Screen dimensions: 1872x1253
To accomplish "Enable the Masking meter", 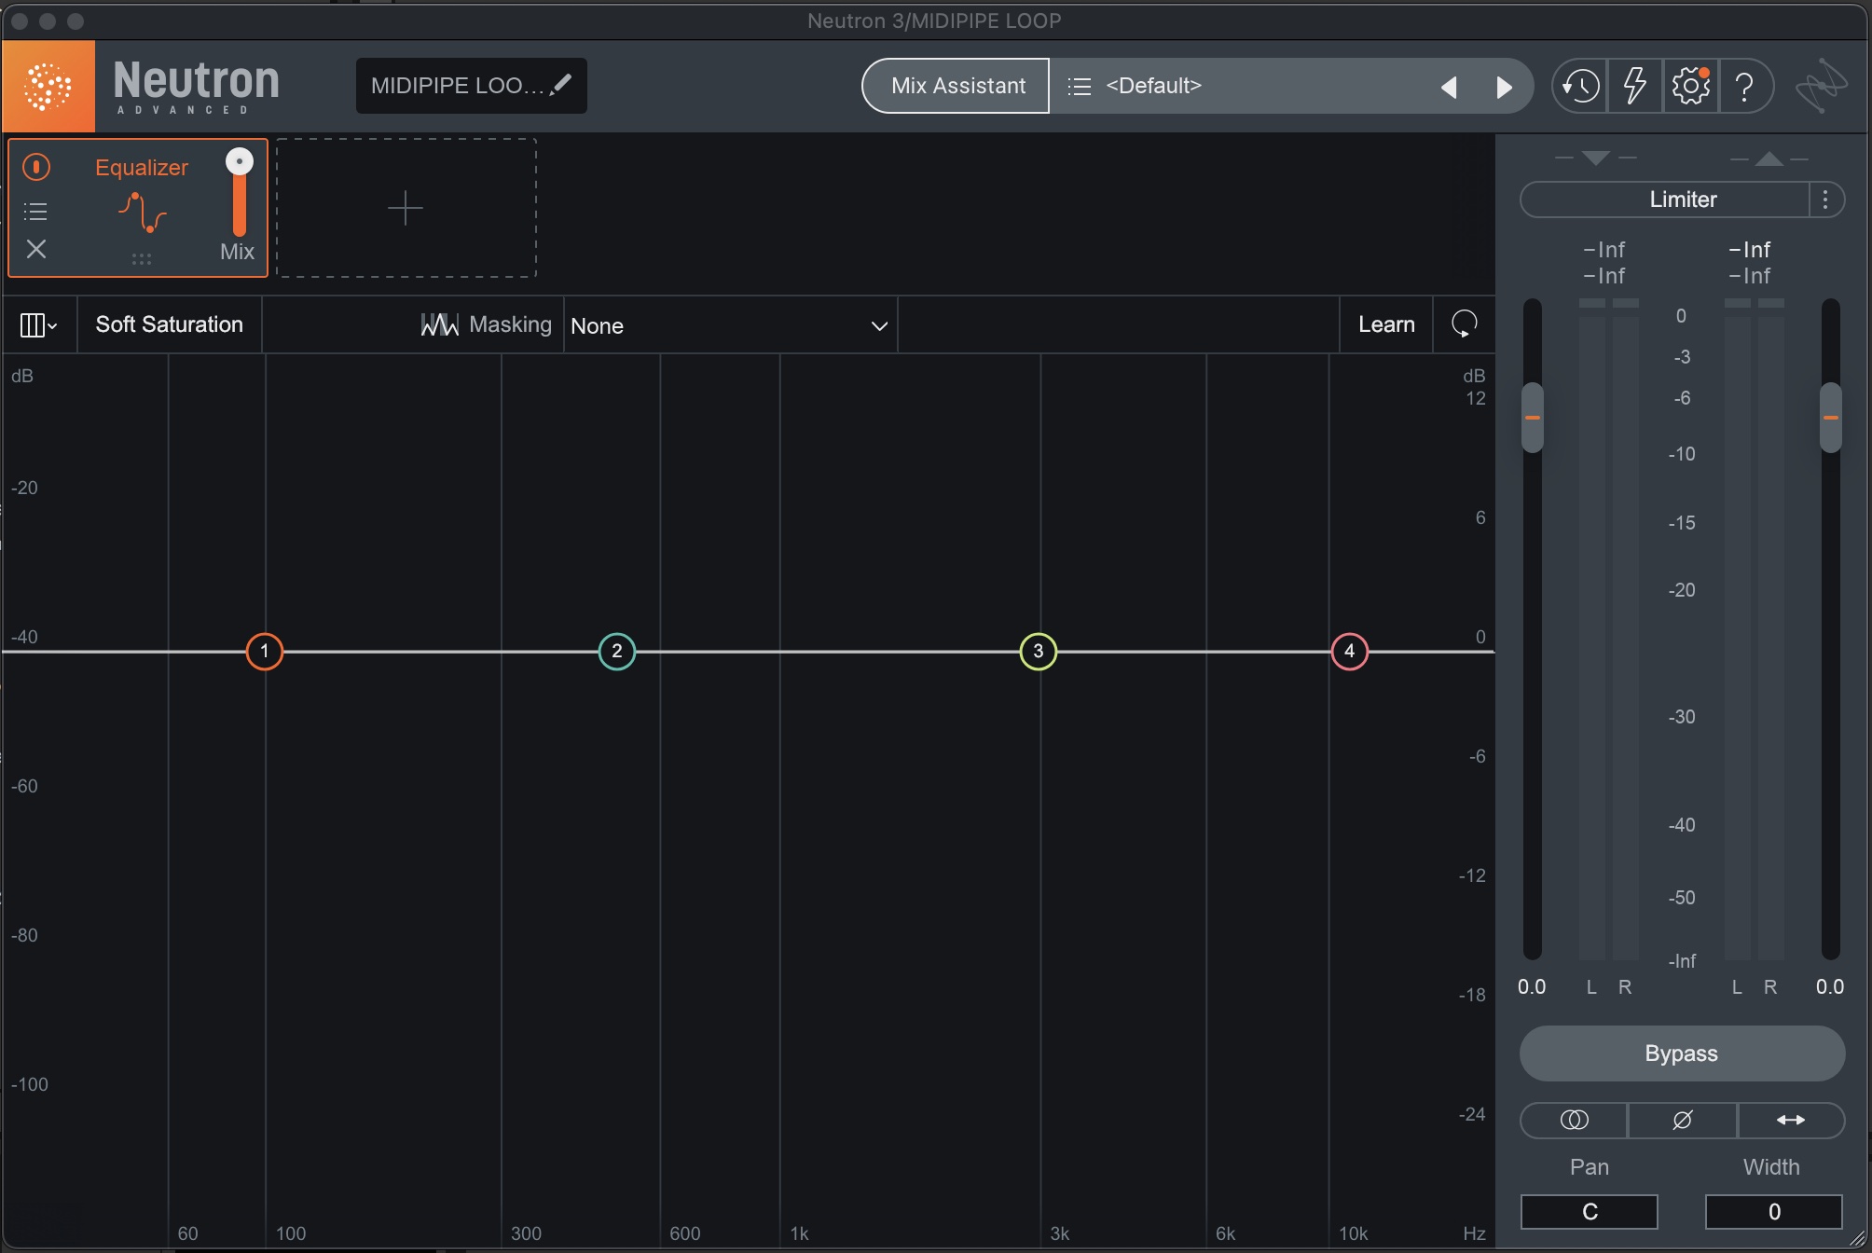I will [486, 324].
